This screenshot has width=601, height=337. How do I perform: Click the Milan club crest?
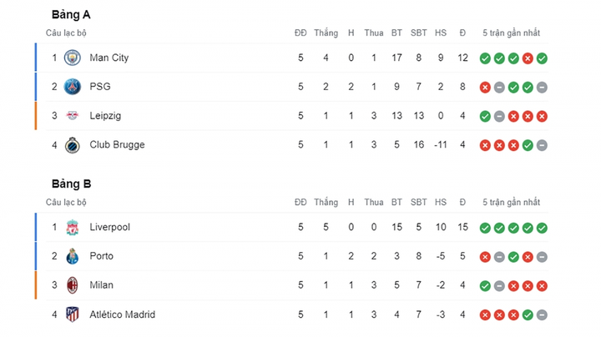(x=72, y=285)
